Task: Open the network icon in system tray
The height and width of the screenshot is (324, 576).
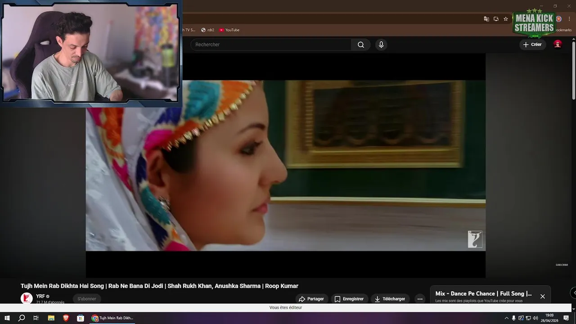Action: tap(528, 318)
